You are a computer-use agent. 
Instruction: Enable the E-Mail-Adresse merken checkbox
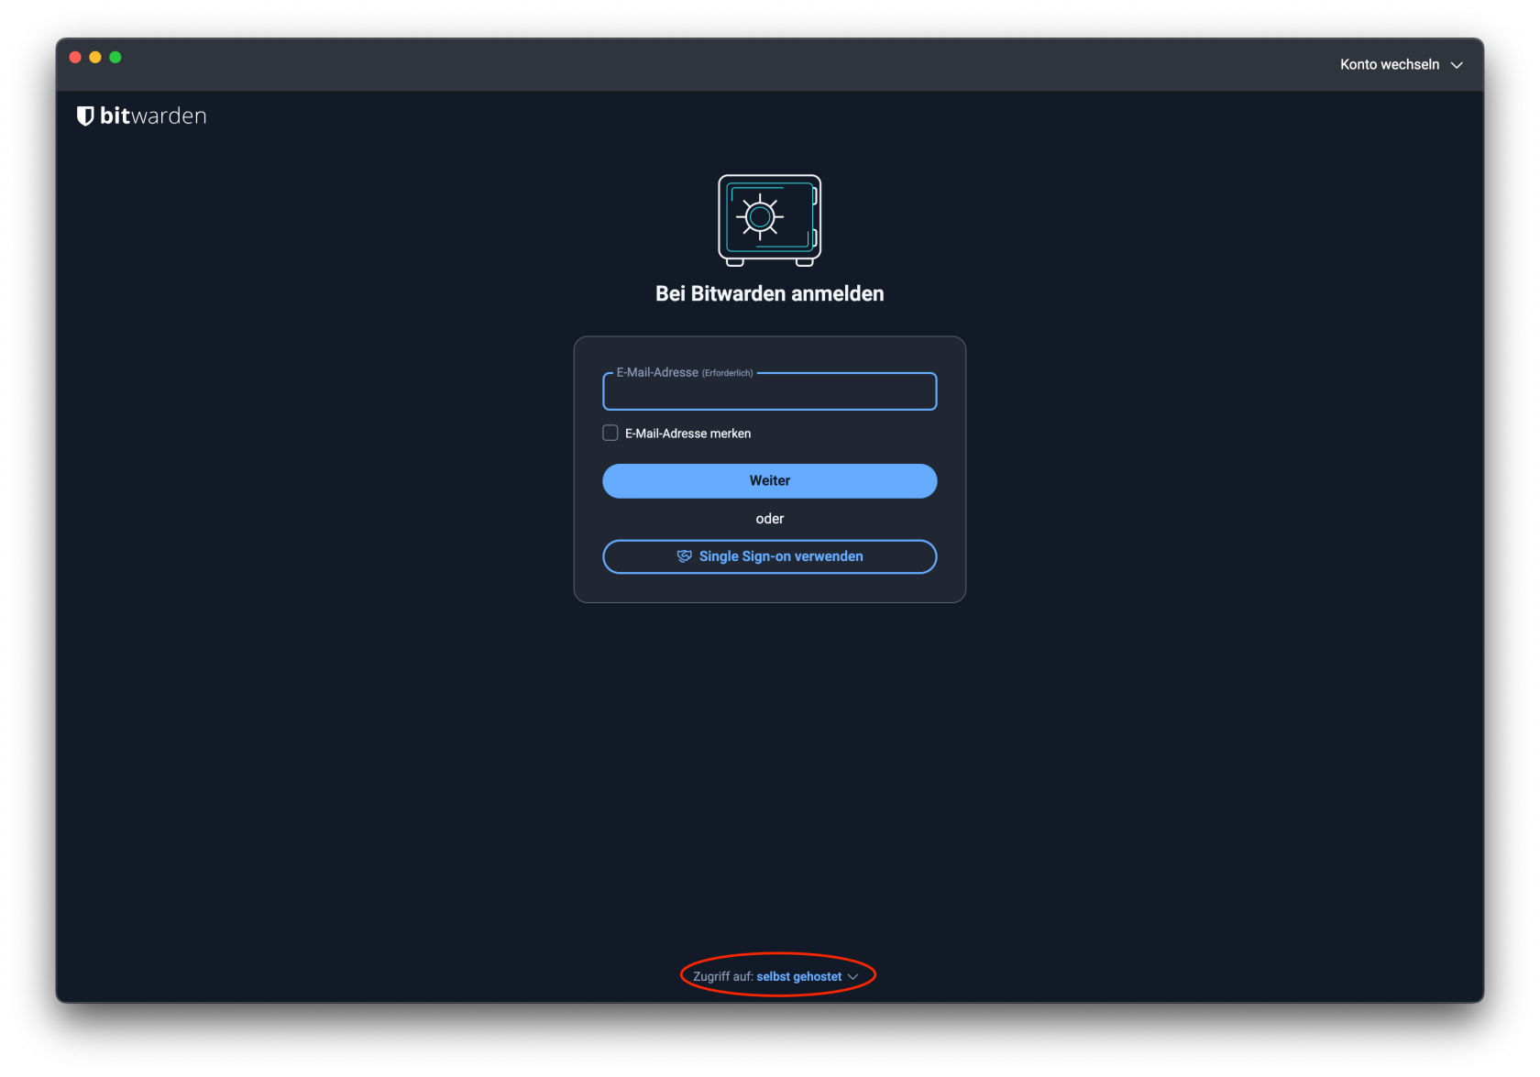[610, 433]
